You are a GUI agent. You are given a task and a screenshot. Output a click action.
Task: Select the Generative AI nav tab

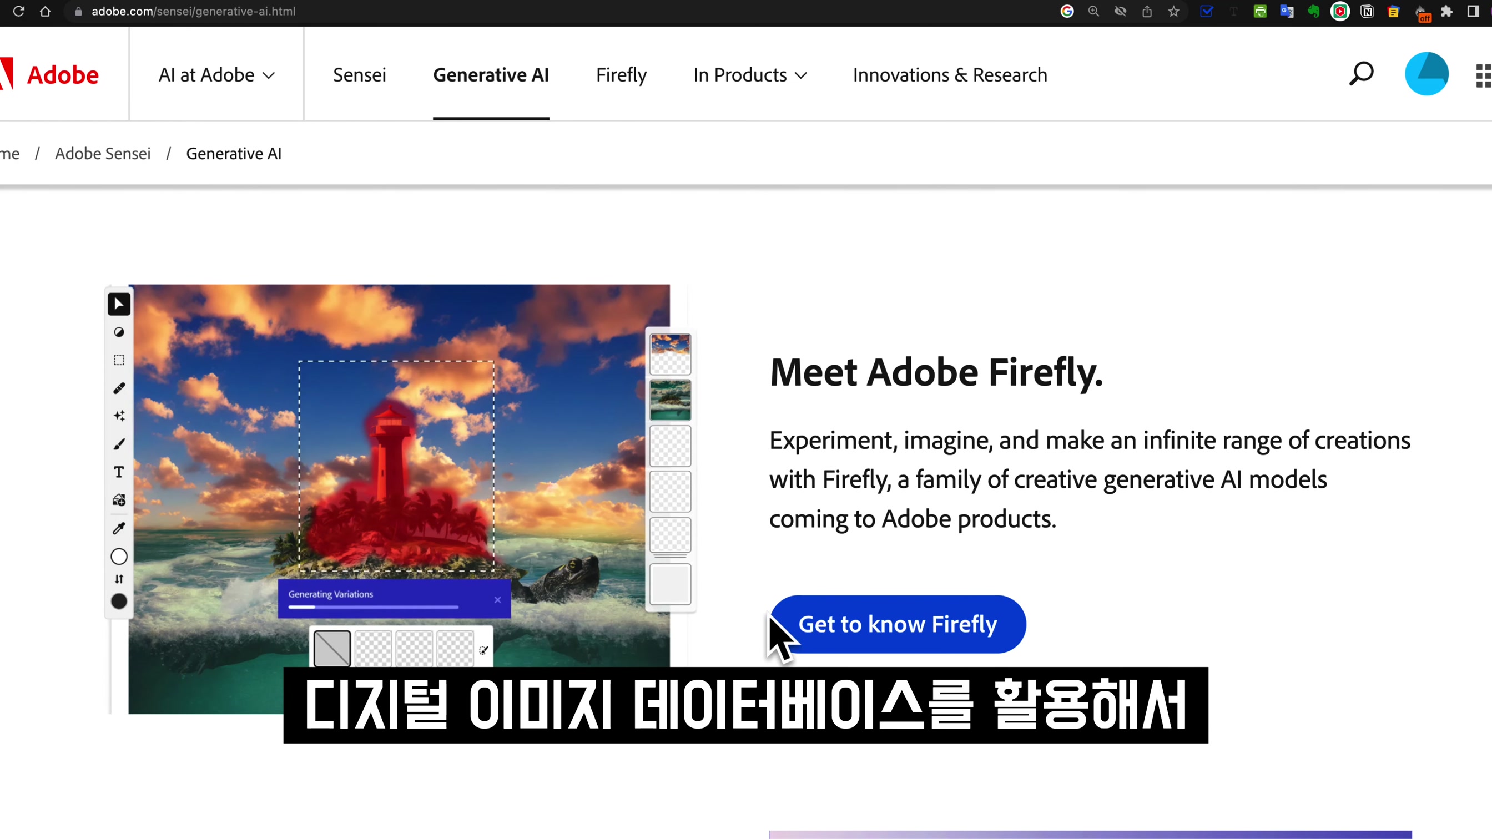(x=491, y=75)
